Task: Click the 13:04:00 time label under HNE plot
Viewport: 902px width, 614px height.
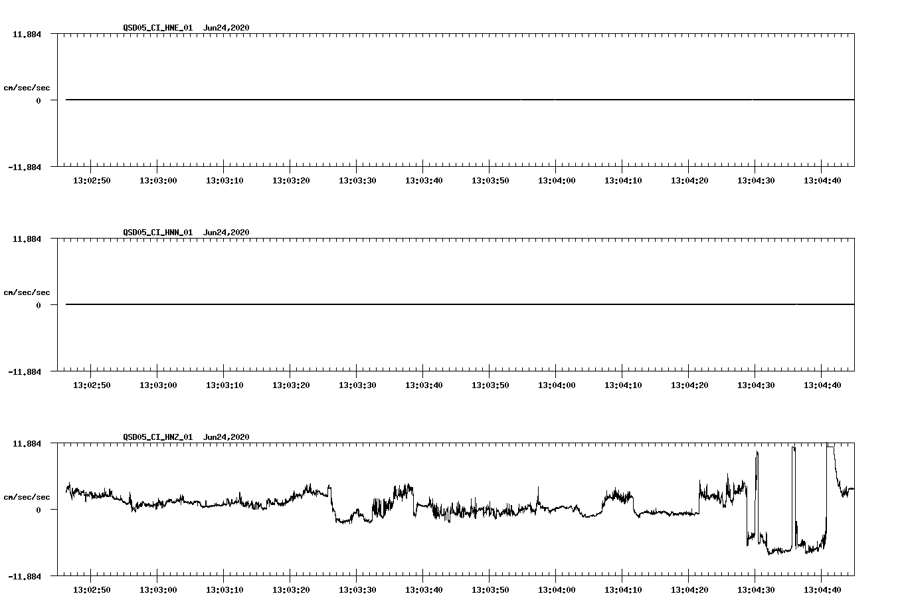Action: point(557,181)
